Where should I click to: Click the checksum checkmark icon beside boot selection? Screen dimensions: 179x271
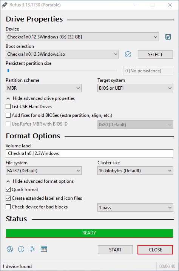[128, 54]
